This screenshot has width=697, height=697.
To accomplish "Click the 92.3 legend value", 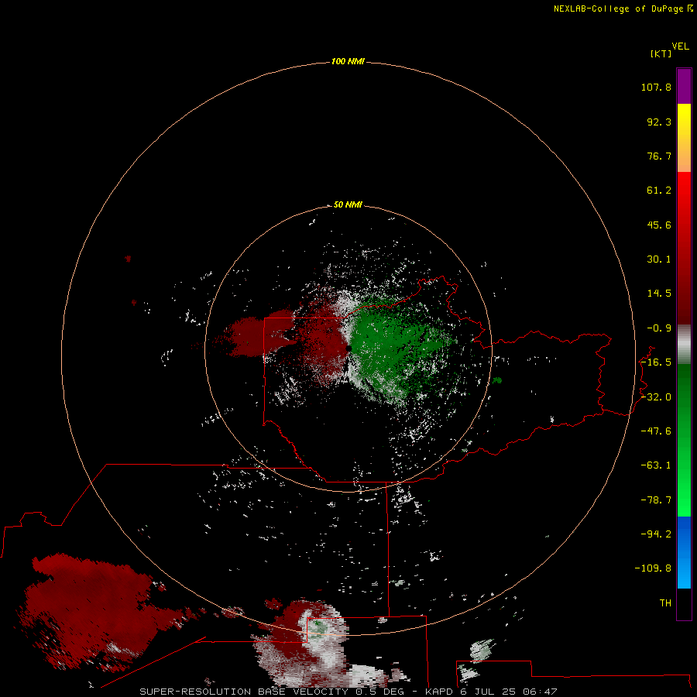I will pos(659,122).
